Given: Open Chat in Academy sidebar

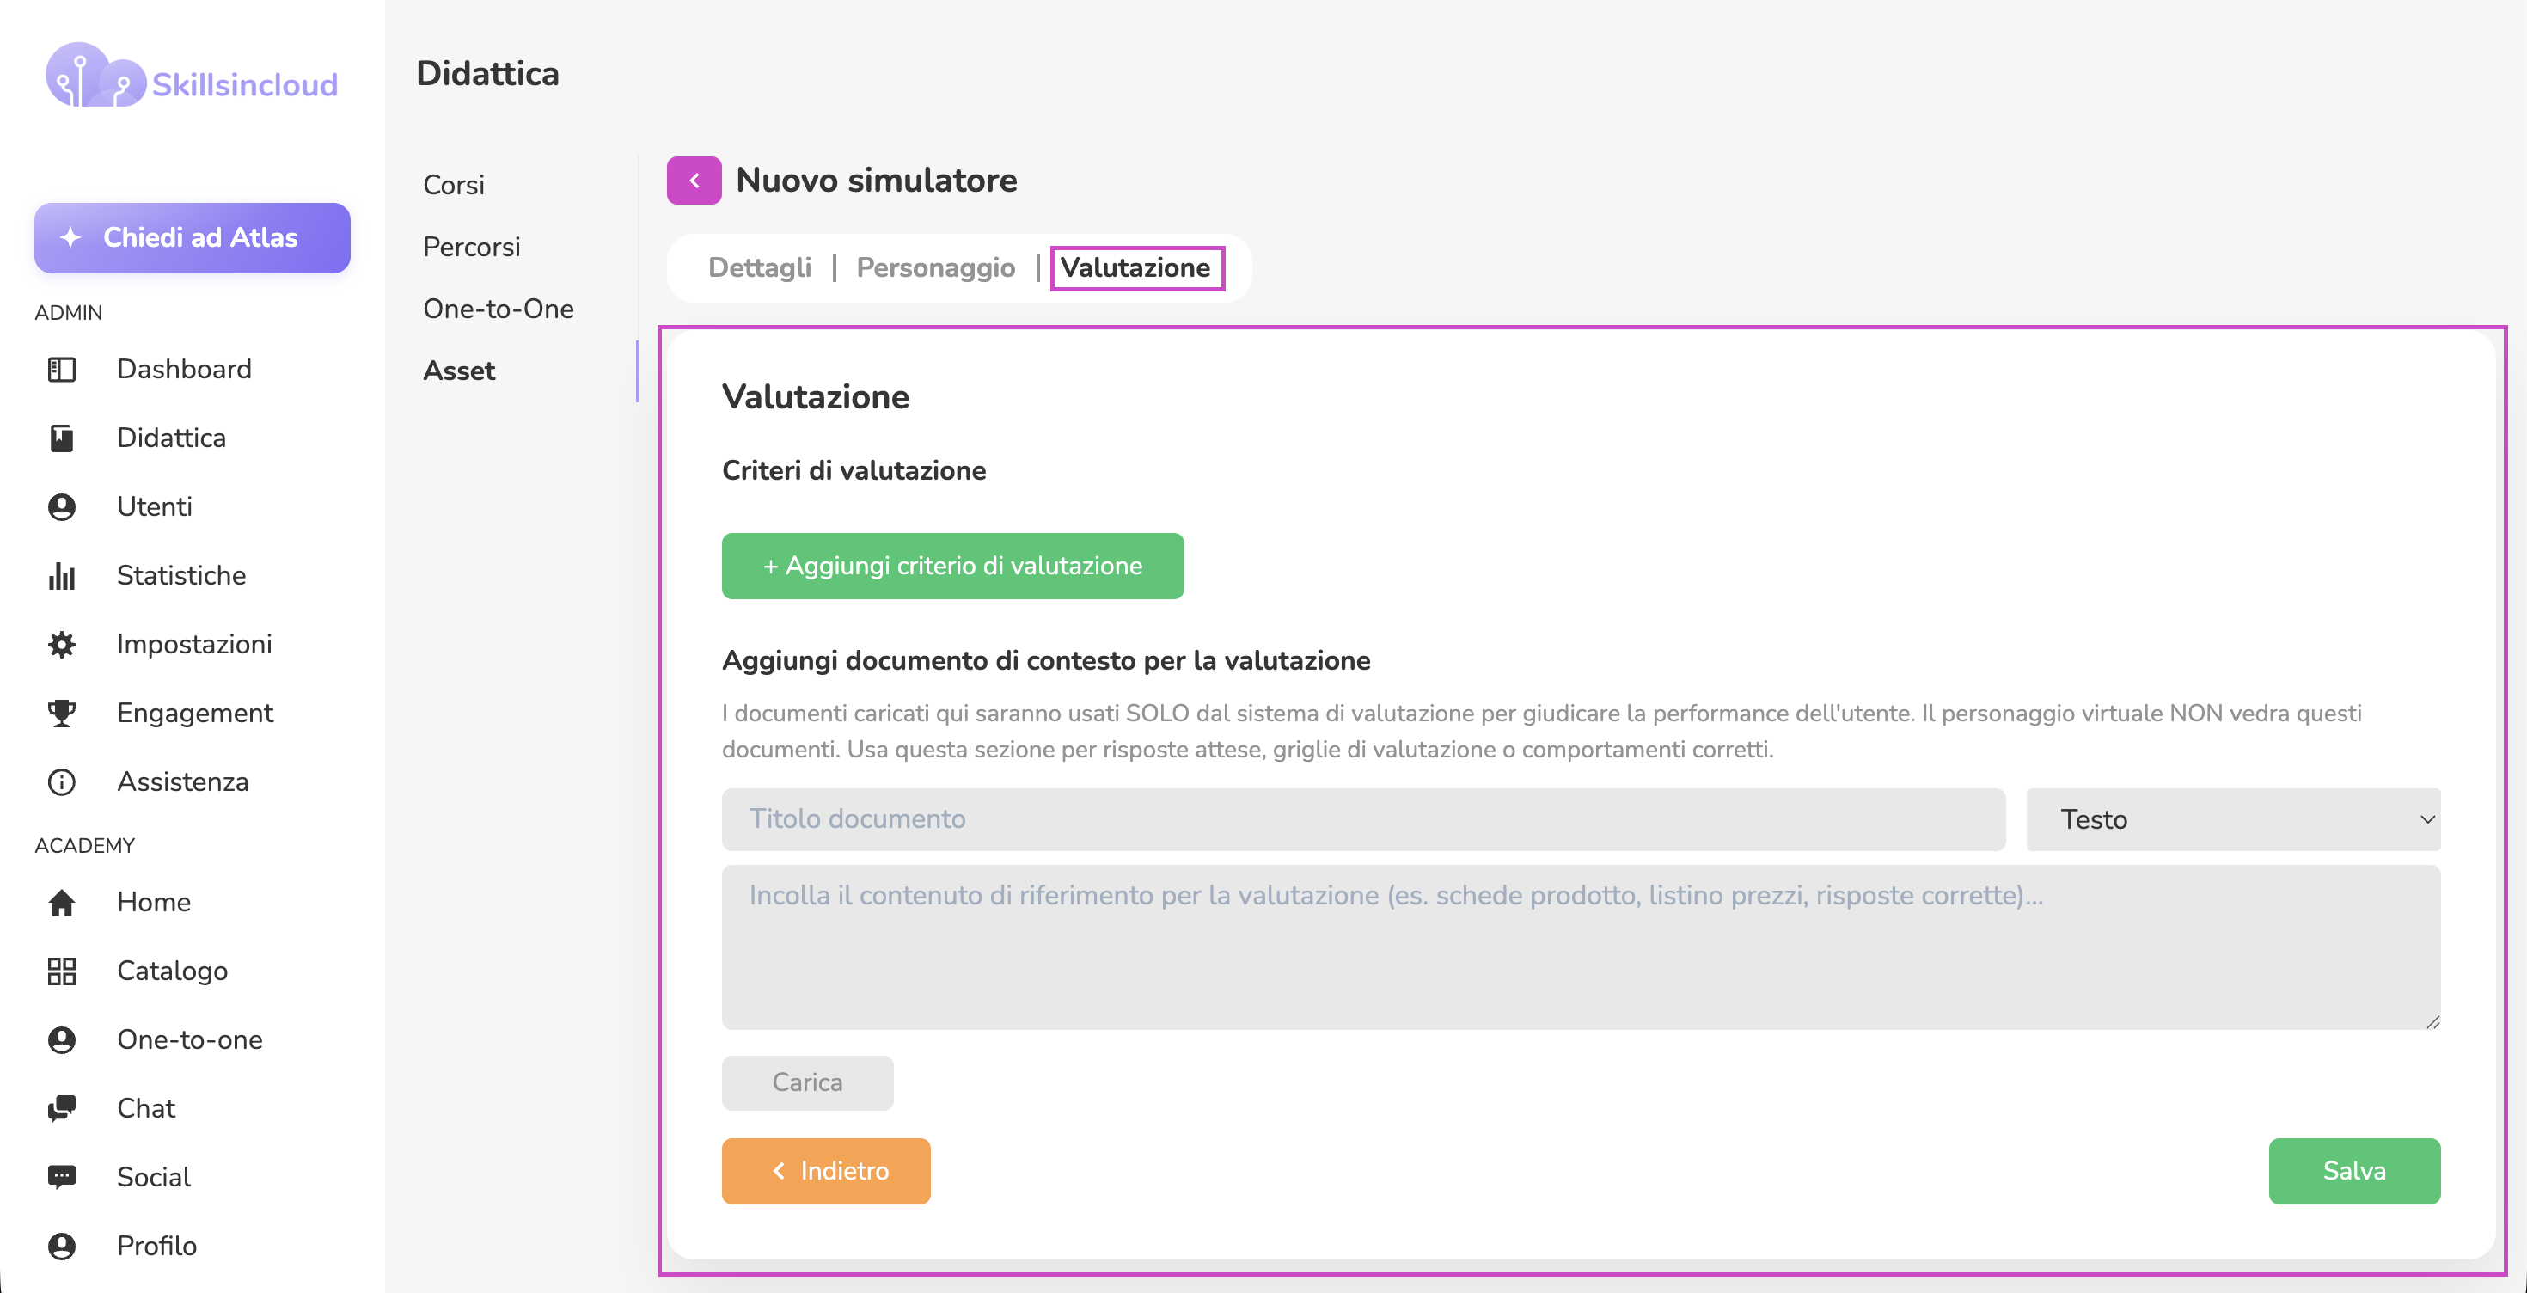Looking at the screenshot, I should click(145, 1108).
